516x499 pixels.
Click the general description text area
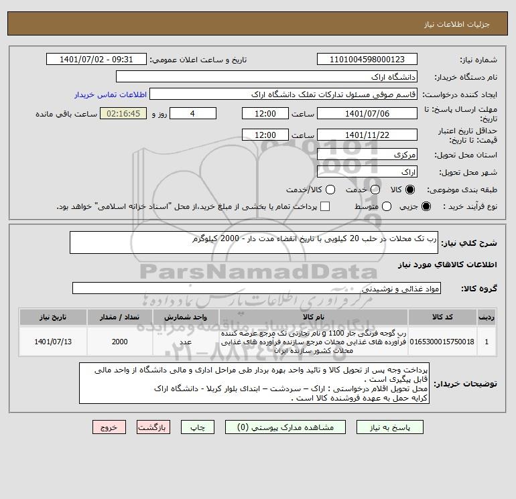point(254,242)
